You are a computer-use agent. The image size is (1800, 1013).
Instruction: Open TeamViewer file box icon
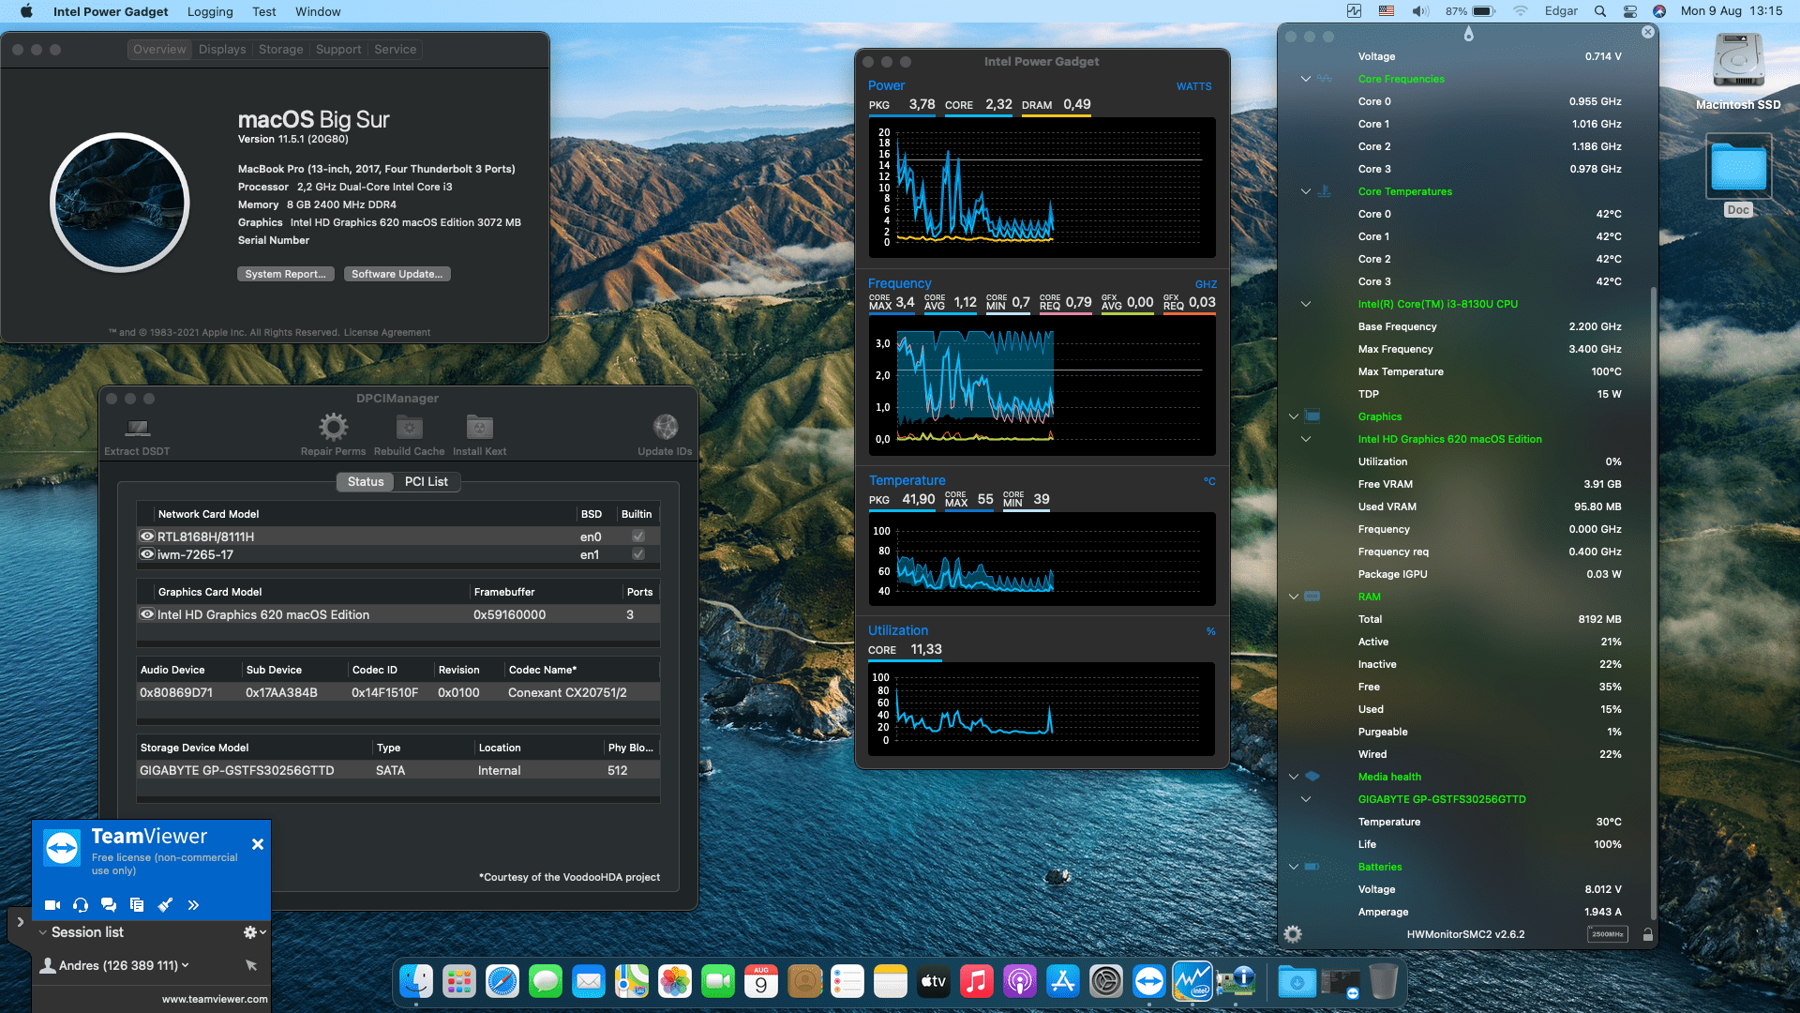pos(137,905)
